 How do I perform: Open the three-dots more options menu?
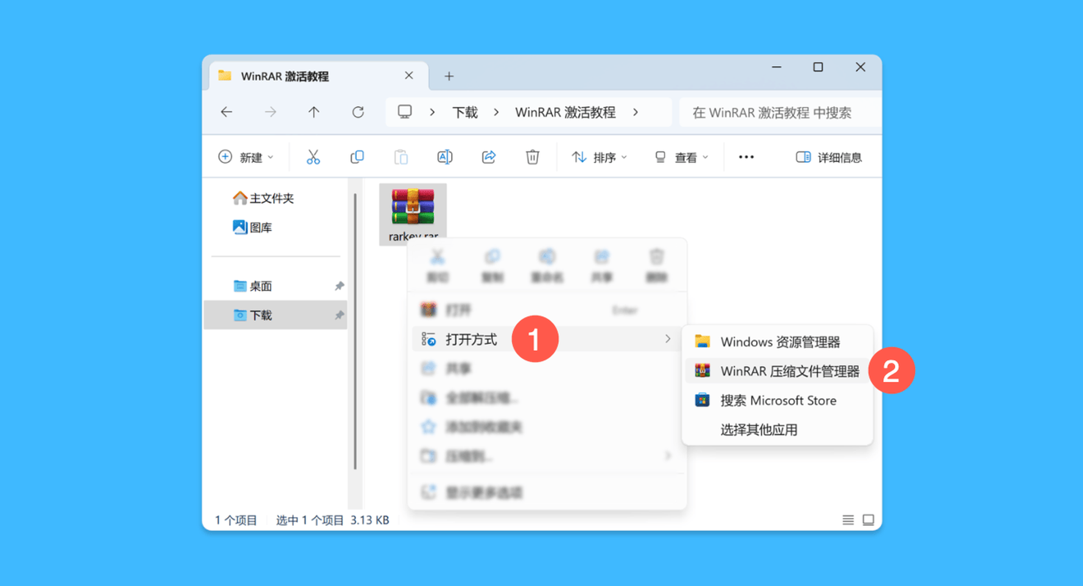(x=746, y=157)
